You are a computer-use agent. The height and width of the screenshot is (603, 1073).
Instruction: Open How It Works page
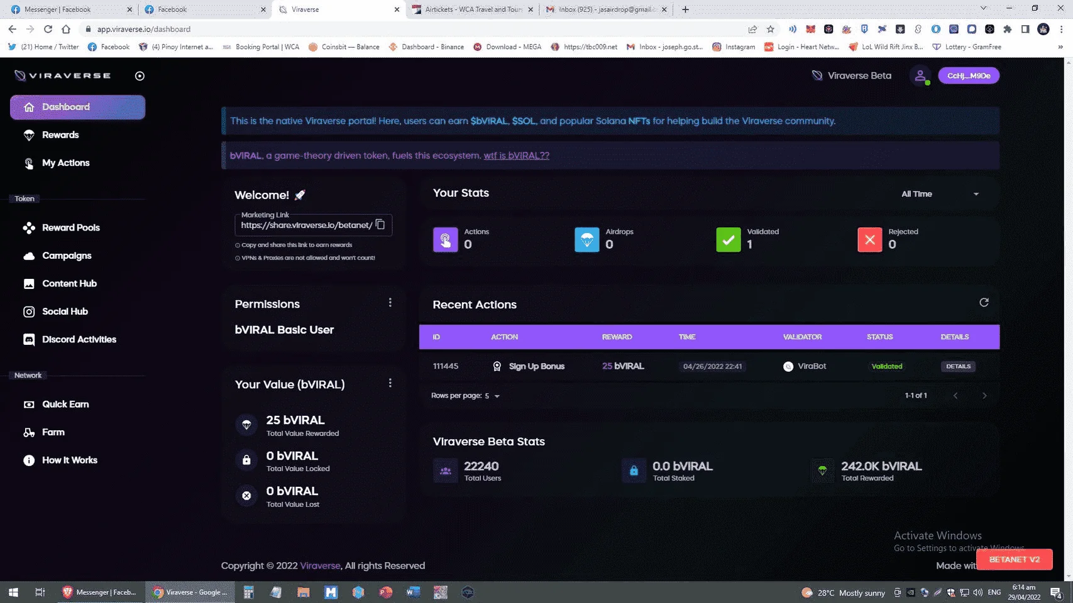[x=69, y=460]
